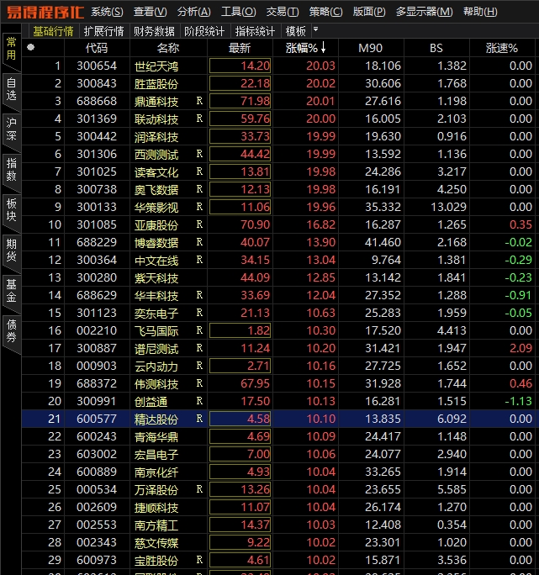Viewport: 539px width, 575px height.
Task: Click the white dot icon in table header
Action: pos(31,47)
